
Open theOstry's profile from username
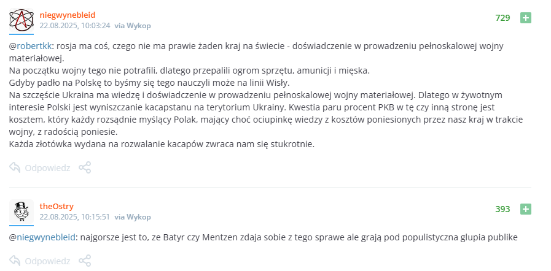click(57, 206)
